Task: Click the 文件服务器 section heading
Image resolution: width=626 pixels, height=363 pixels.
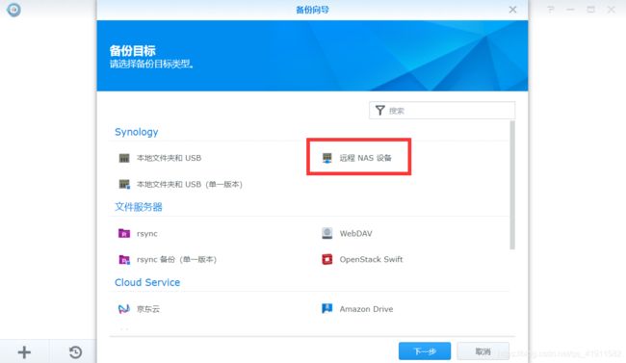Action: 139,207
